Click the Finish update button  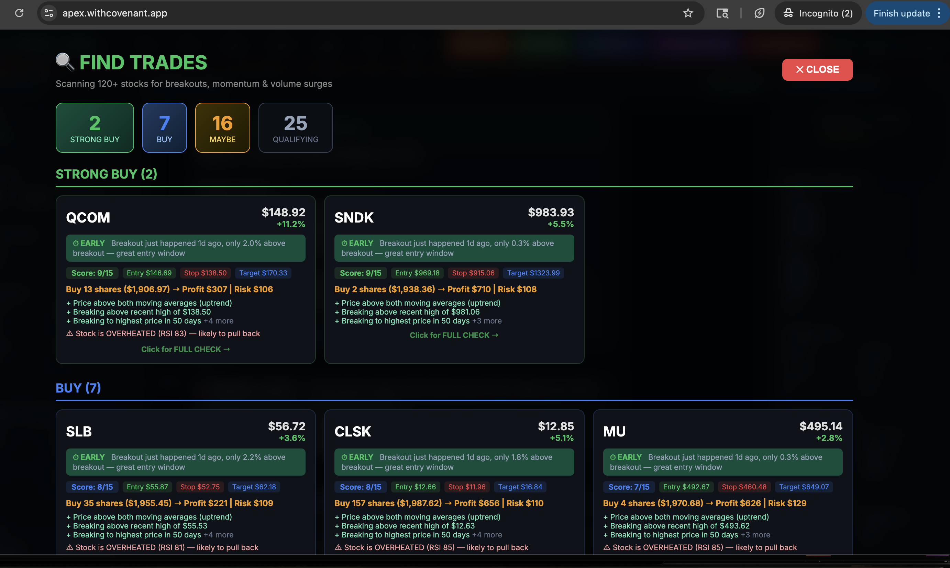coord(901,13)
